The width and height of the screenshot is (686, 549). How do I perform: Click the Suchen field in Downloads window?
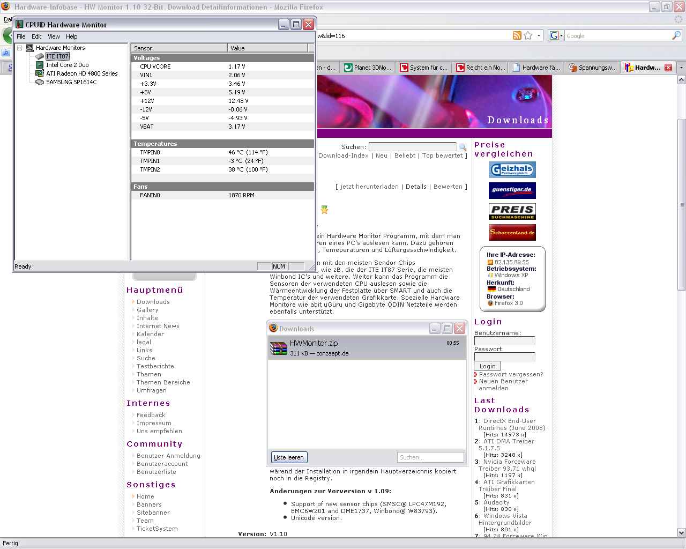(430, 457)
